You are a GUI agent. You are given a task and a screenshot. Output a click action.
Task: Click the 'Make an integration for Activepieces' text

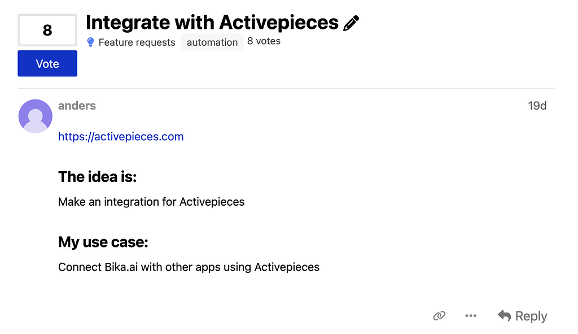(x=151, y=202)
